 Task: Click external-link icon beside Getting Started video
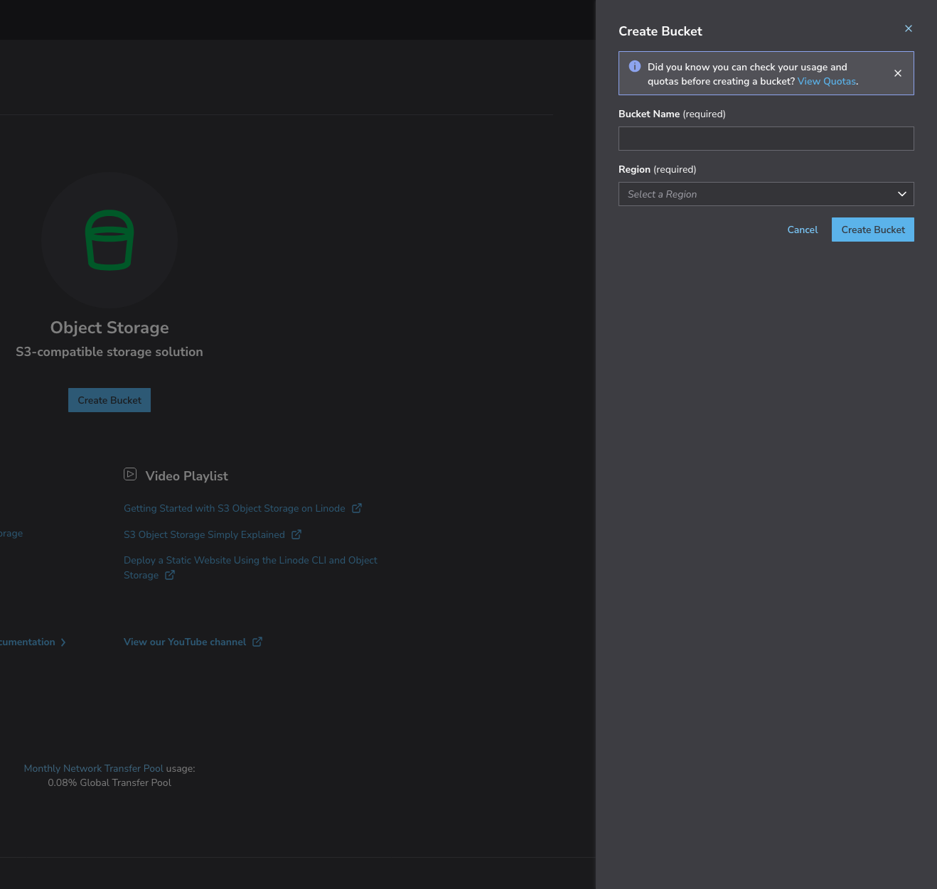357,508
